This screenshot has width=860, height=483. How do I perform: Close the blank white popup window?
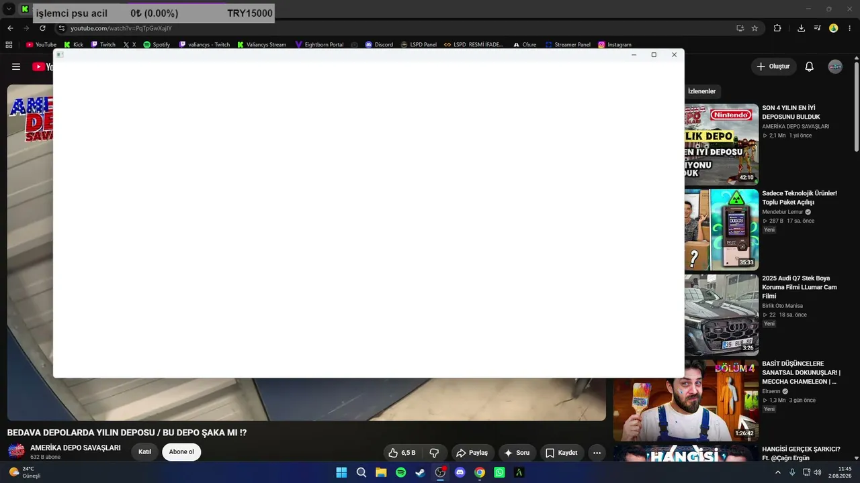674,55
